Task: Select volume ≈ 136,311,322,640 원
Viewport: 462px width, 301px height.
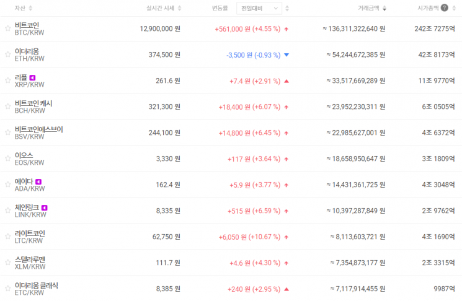Action: coord(354,29)
